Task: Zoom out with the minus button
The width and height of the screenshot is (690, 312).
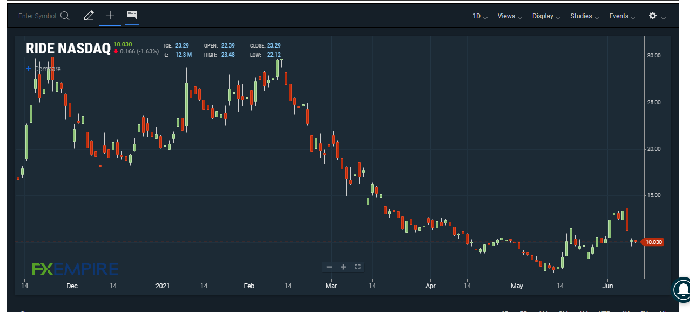Action: 329,267
